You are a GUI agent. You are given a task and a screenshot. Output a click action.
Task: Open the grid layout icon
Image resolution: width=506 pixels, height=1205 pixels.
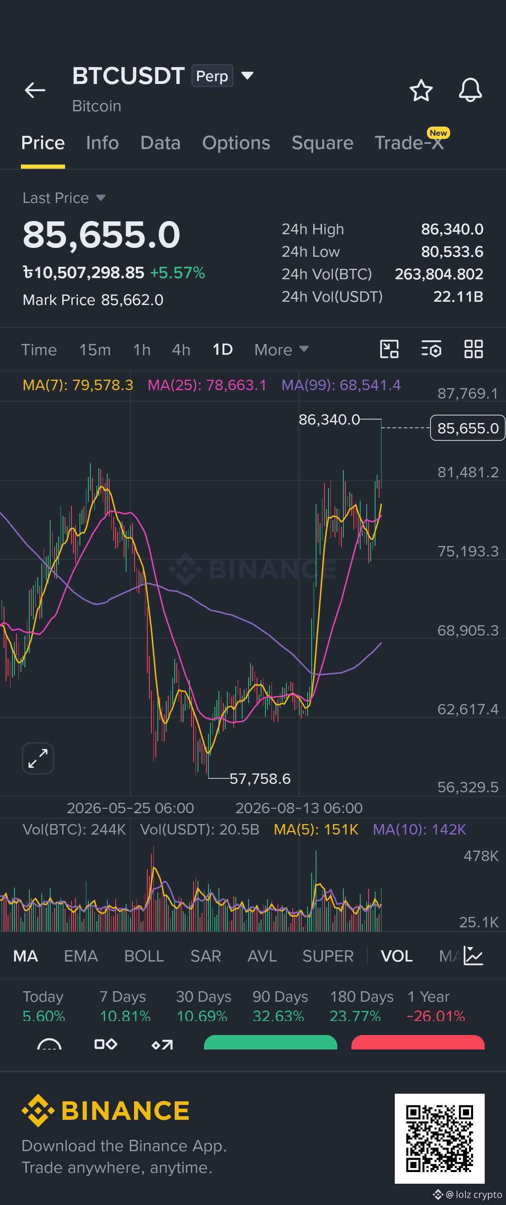tap(473, 350)
